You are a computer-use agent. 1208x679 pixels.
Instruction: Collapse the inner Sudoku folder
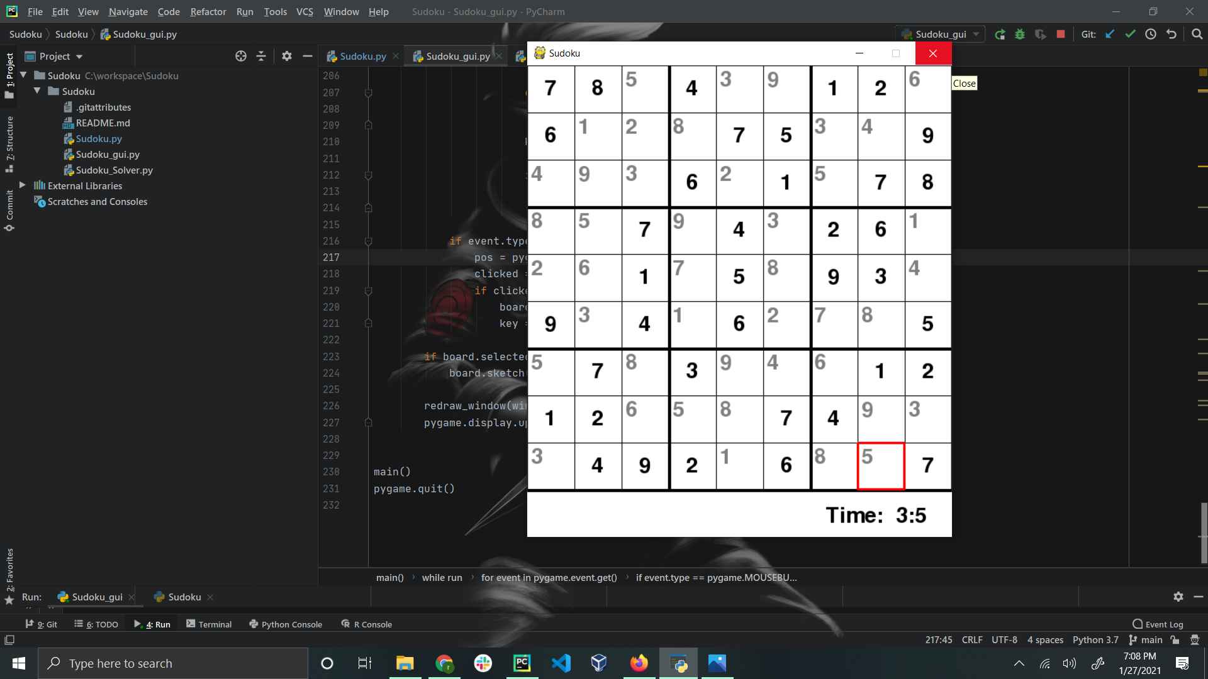pyautogui.click(x=37, y=91)
